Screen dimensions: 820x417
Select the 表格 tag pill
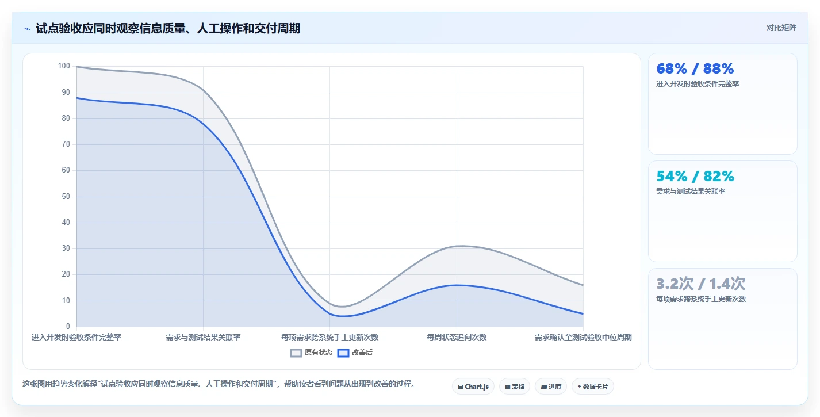click(x=515, y=387)
